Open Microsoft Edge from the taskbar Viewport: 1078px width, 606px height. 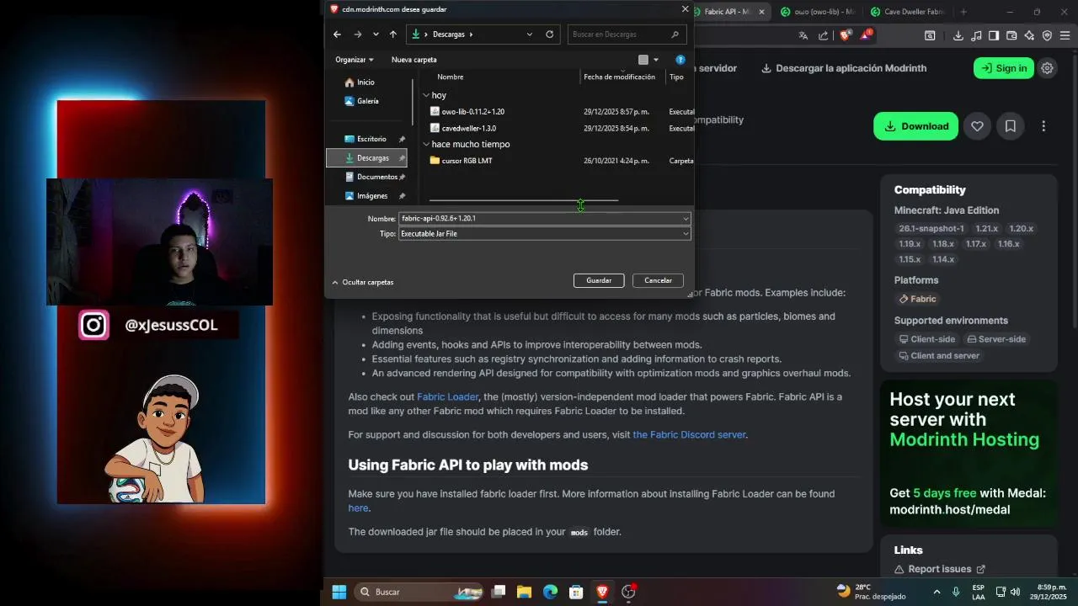550,592
